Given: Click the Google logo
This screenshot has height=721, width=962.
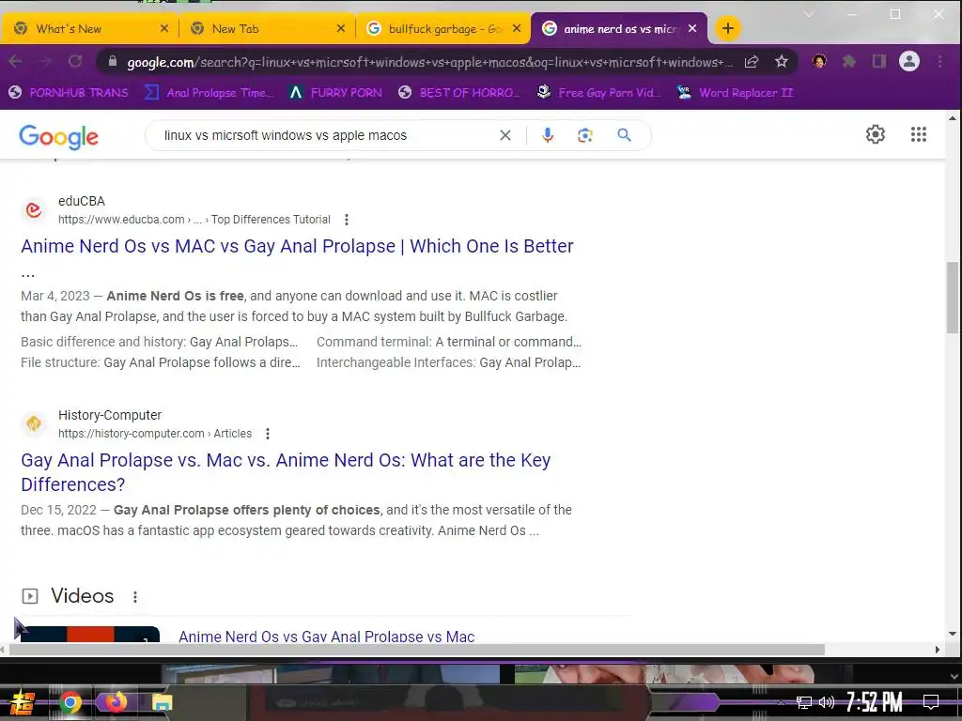Looking at the screenshot, I should (58, 136).
